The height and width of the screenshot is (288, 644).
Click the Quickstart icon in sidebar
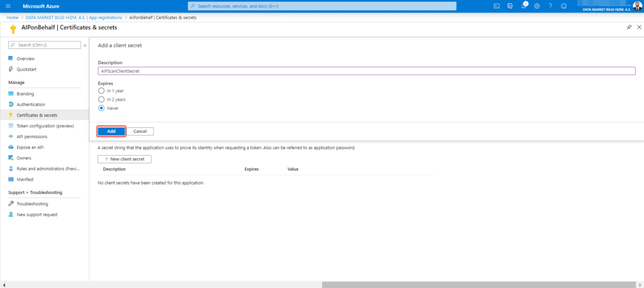pos(11,69)
